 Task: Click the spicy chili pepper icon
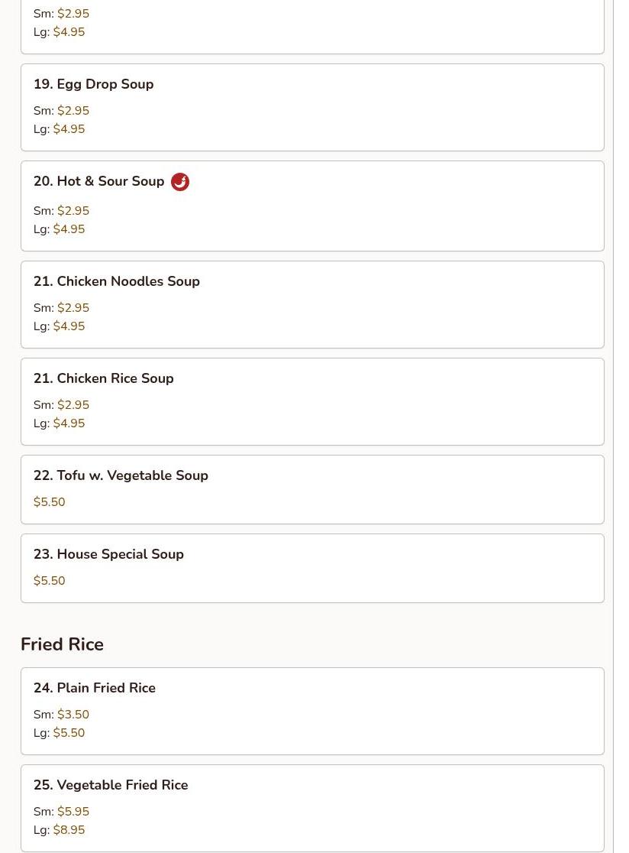point(180,182)
